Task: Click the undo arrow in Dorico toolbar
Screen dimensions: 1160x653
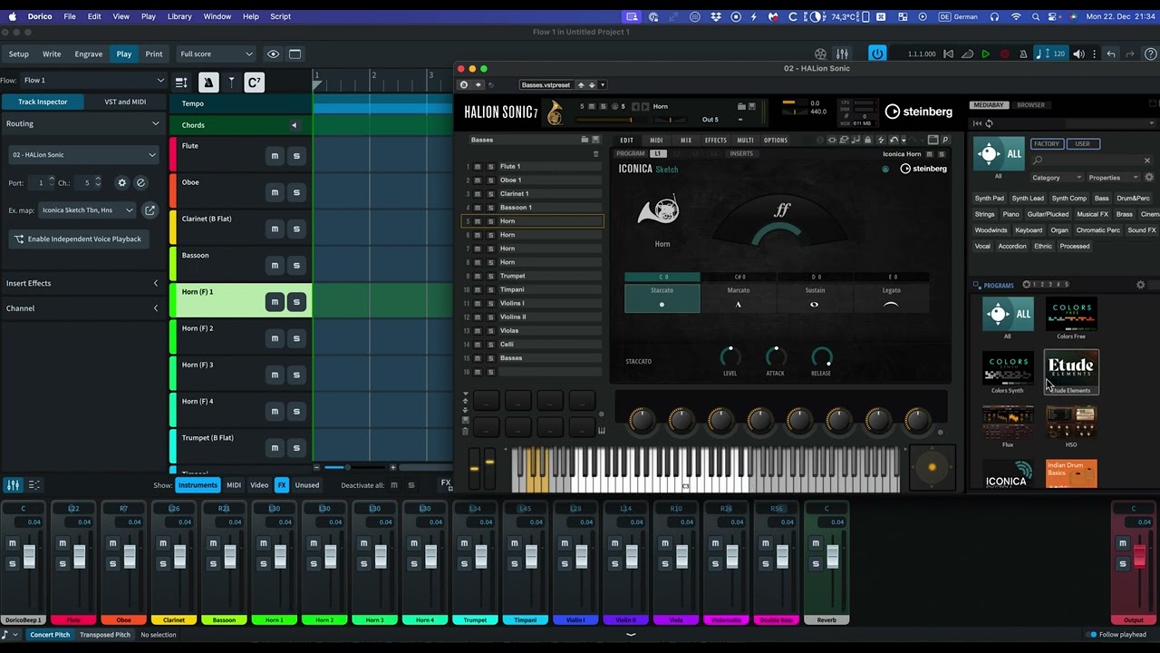Action: (x=1111, y=54)
